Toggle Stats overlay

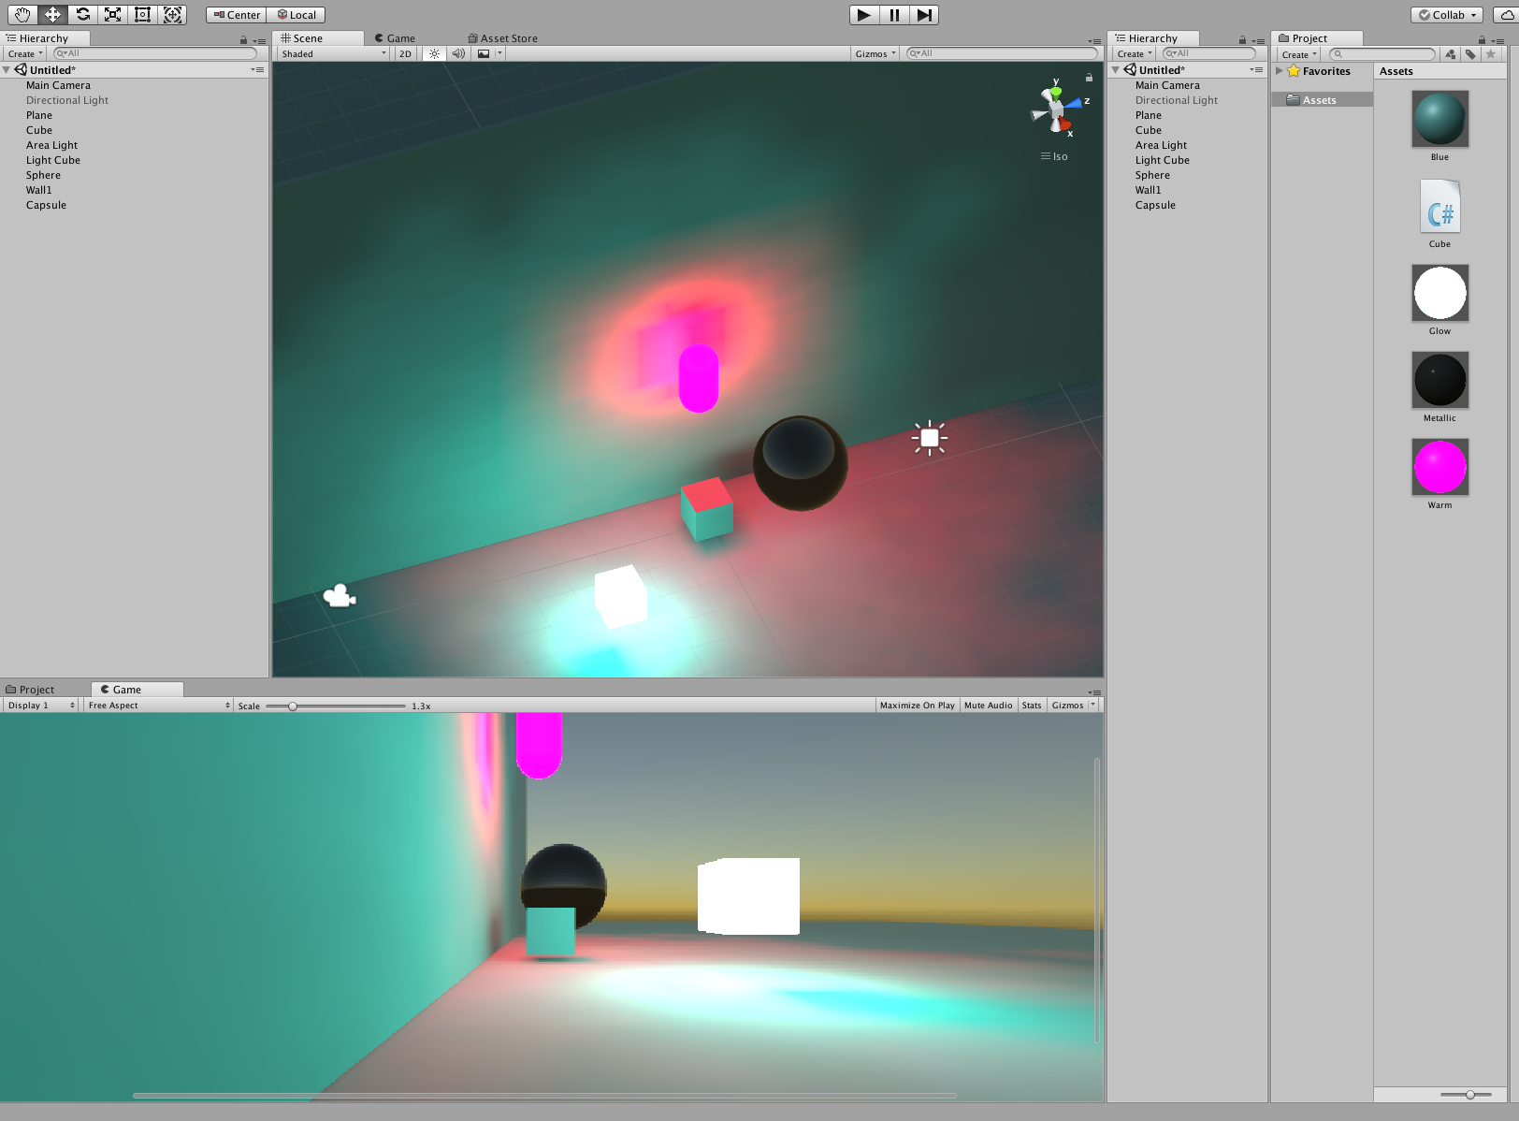[x=1032, y=706]
